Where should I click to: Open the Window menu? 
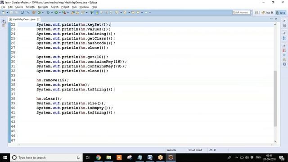click(84, 7)
